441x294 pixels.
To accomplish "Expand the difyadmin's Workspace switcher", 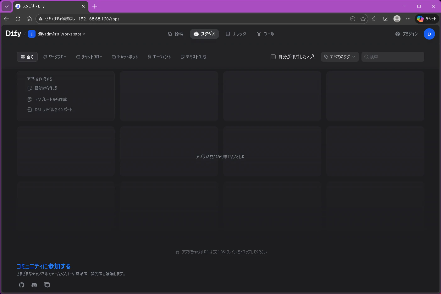I will point(57,34).
